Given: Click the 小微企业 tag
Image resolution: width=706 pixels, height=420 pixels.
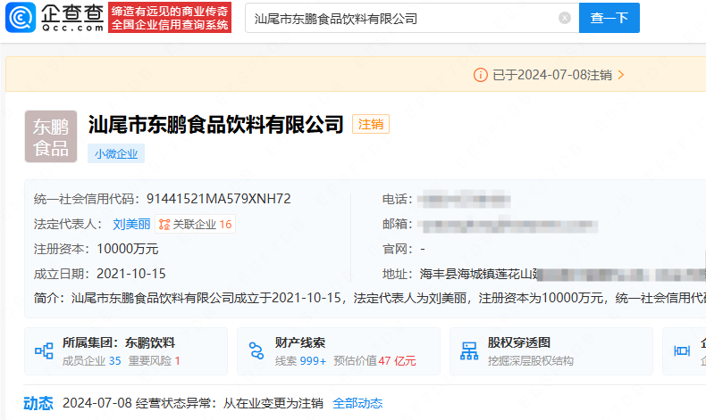Looking at the screenshot, I should pyautogui.click(x=116, y=153).
